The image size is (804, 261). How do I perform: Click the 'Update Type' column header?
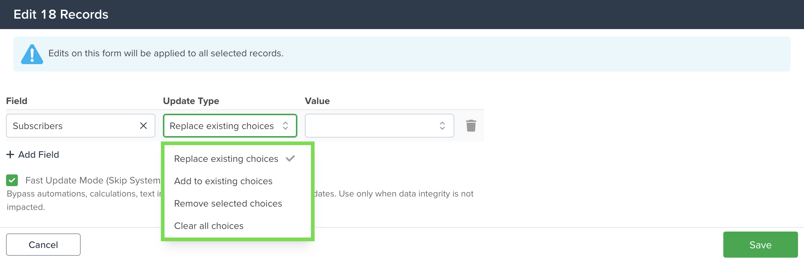[191, 101]
